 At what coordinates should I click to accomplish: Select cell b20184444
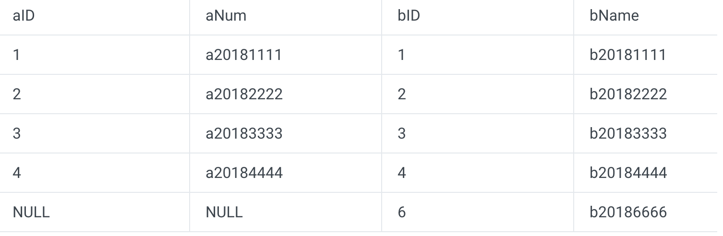(x=628, y=173)
